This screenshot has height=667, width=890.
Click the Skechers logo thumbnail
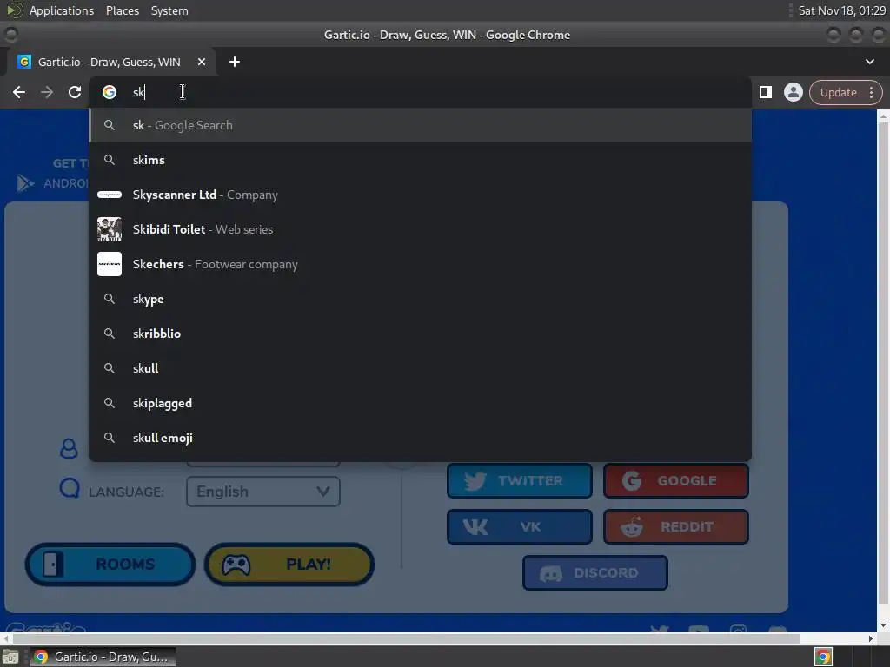[110, 264]
